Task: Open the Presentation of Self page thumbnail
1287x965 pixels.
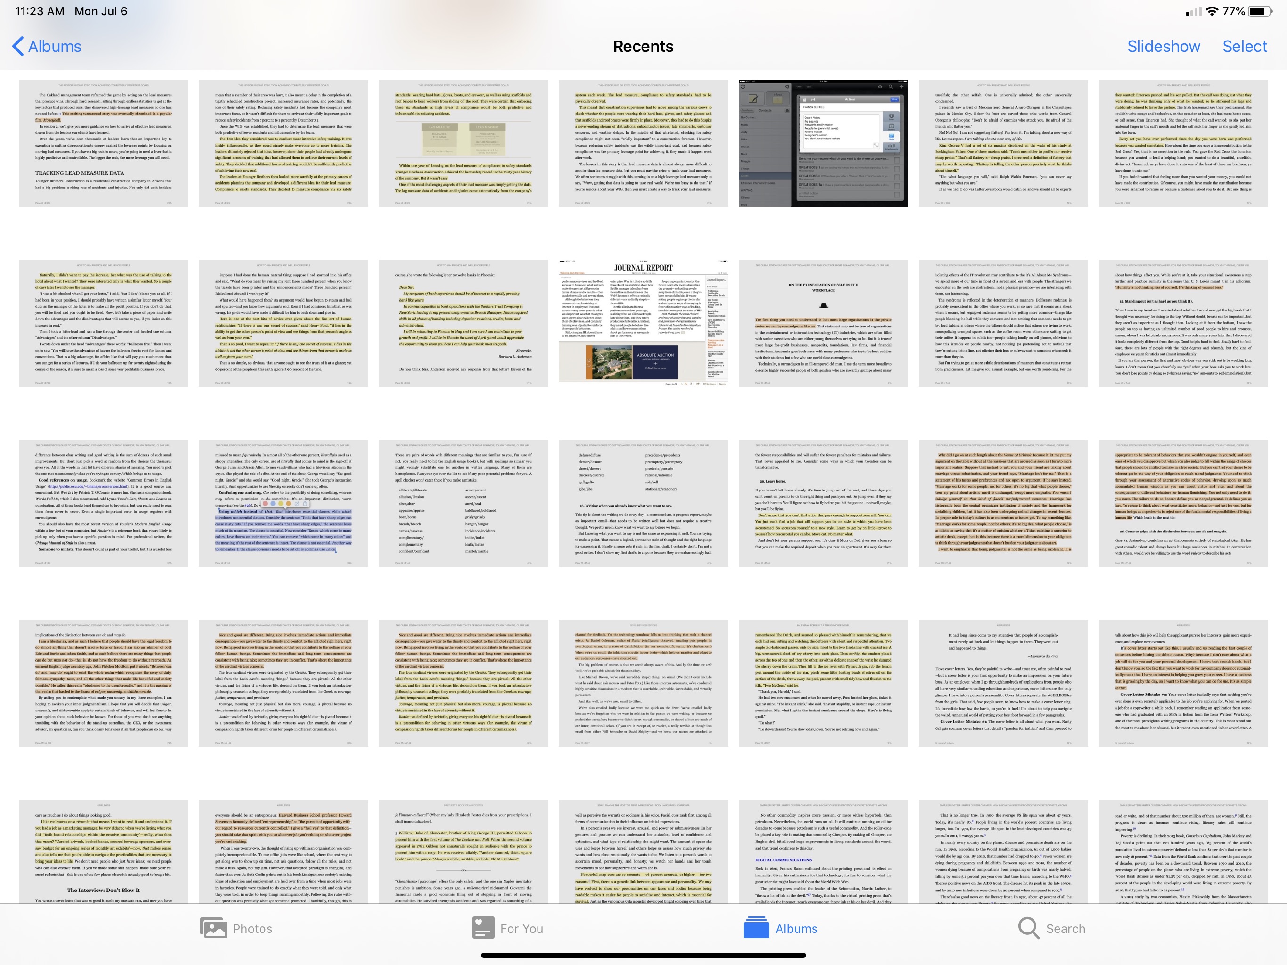Action: pyautogui.click(x=823, y=323)
